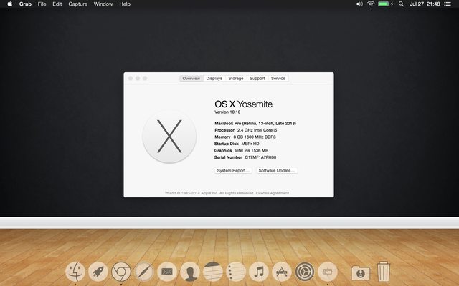Click the OS X Yosemite X logo

tap(169, 137)
